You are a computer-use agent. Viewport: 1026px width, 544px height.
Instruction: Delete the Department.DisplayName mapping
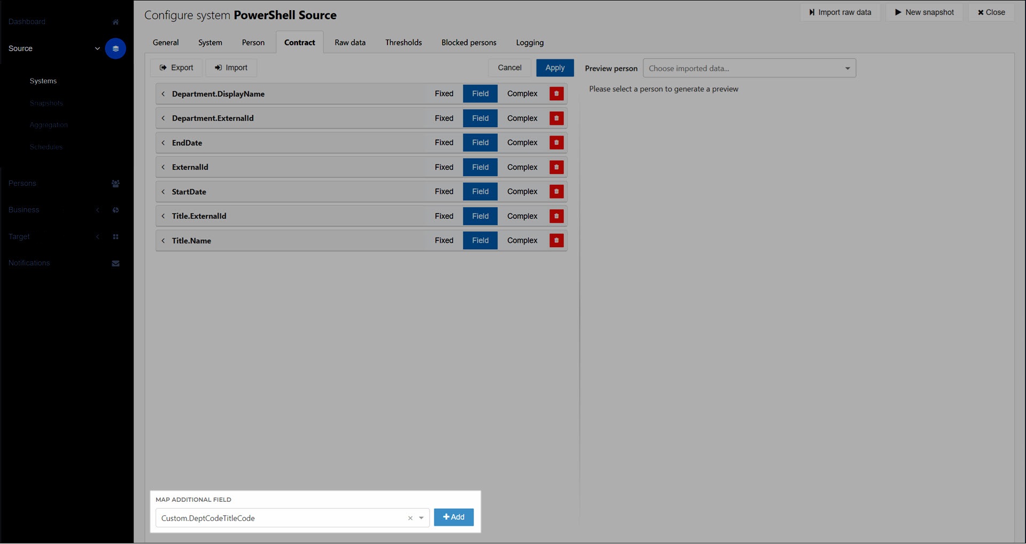[556, 93]
